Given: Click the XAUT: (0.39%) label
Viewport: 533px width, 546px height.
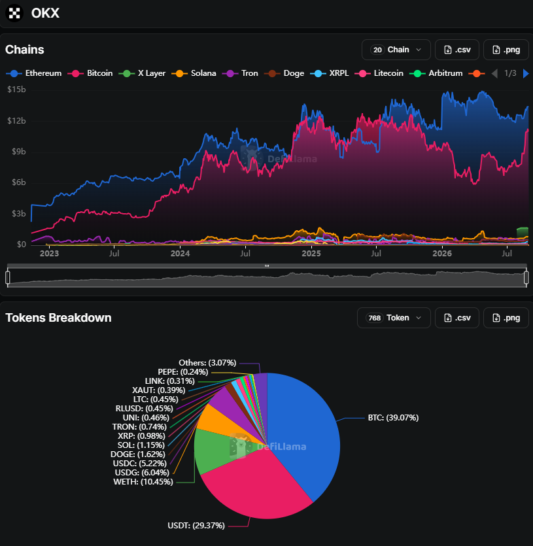Looking at the screenshot, I should [158, 390].
